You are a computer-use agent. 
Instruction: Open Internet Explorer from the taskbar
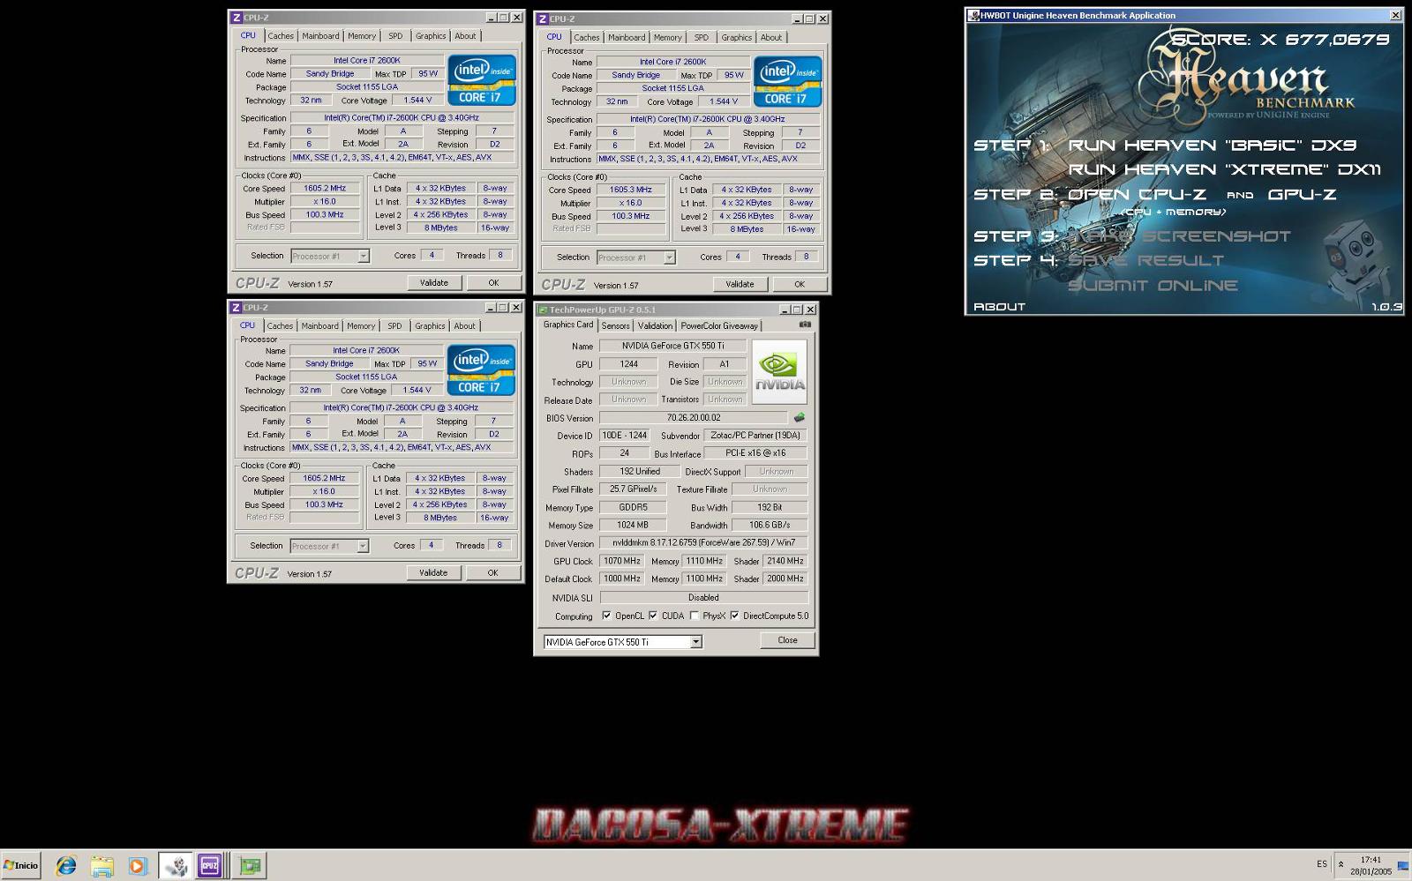pos(66,866)
